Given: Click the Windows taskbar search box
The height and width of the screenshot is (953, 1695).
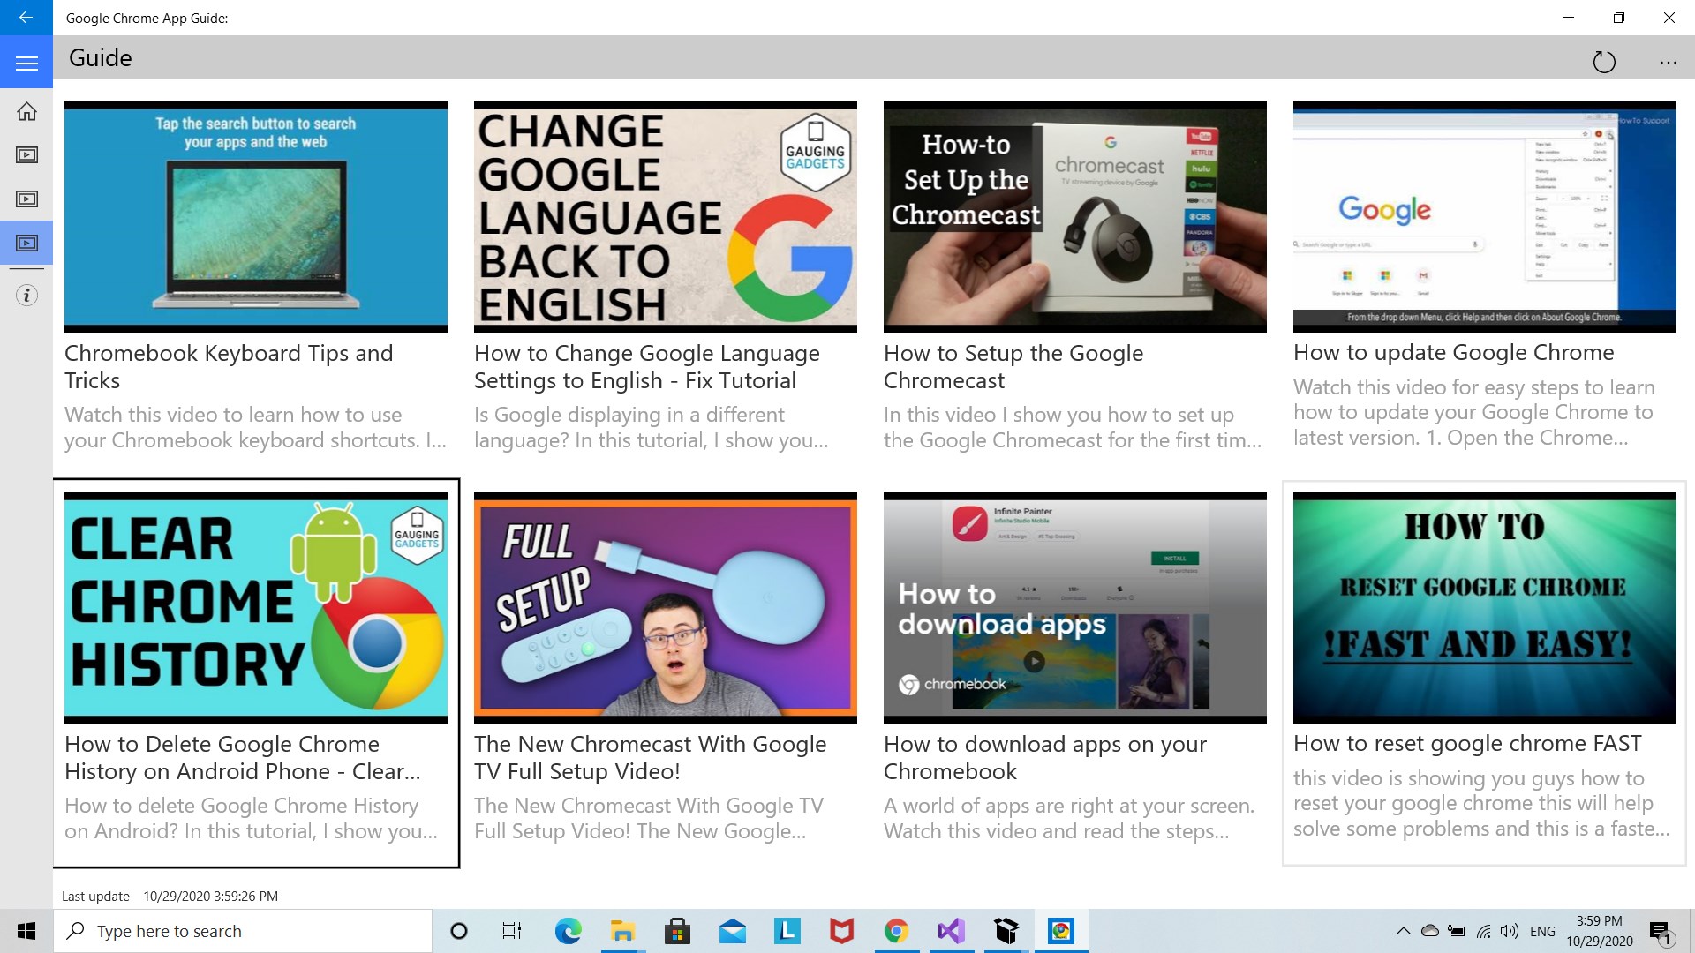Looking at the screenshot, I should (243, 931).
